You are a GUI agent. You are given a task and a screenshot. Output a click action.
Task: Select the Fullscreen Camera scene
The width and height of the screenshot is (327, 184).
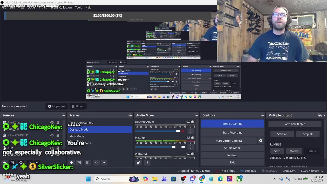pos(100,123)
